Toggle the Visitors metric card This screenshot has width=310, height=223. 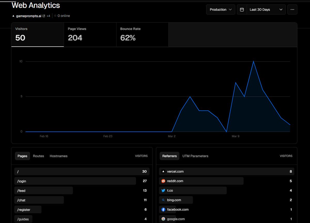click(x=37, y=35)
